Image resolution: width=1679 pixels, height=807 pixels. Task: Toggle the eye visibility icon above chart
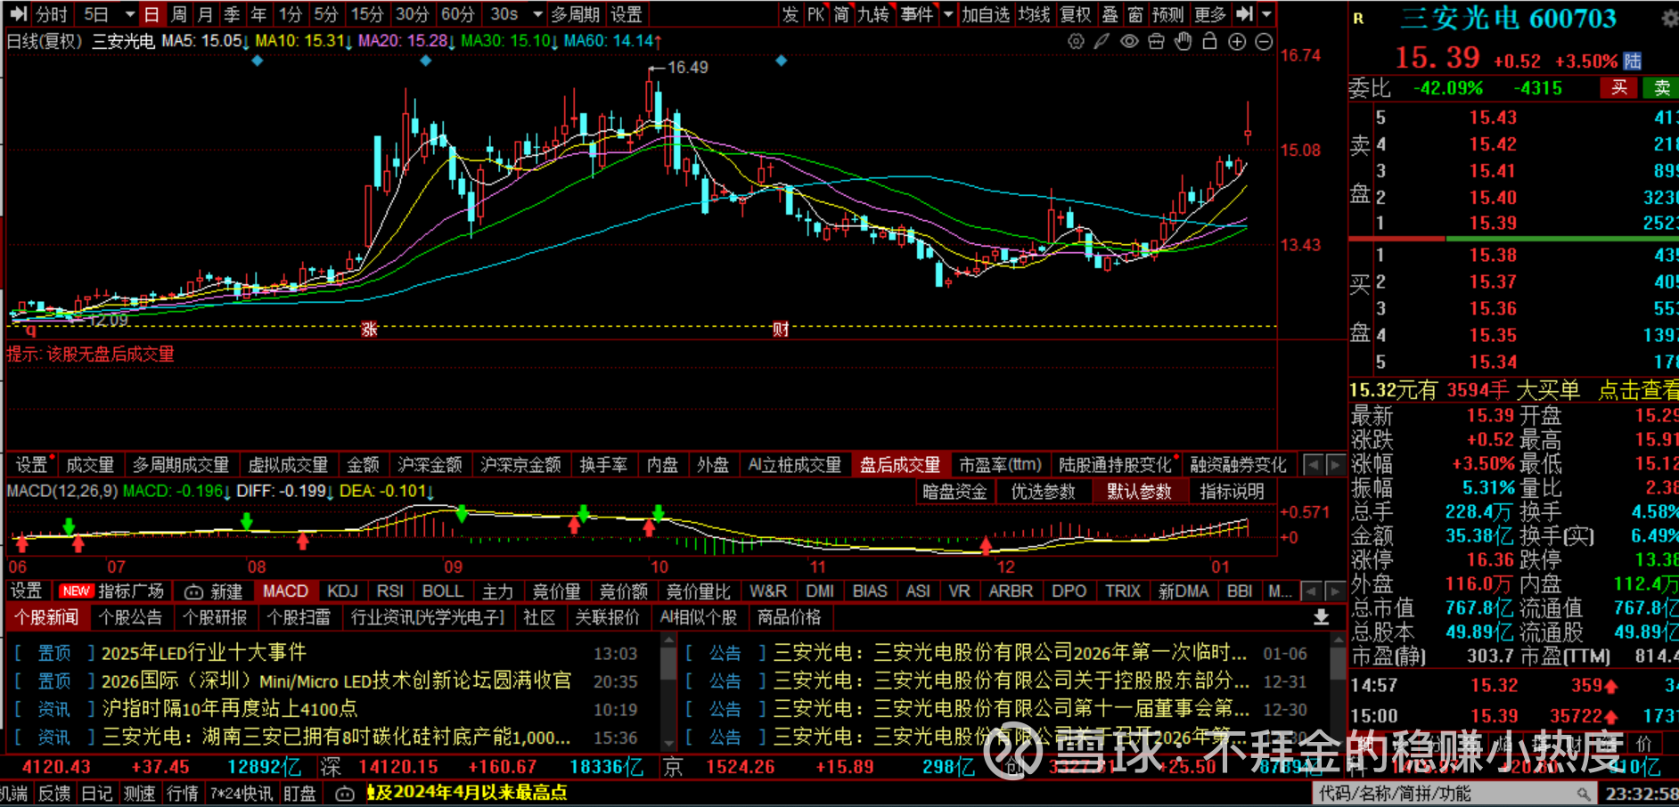(1129, 41)
